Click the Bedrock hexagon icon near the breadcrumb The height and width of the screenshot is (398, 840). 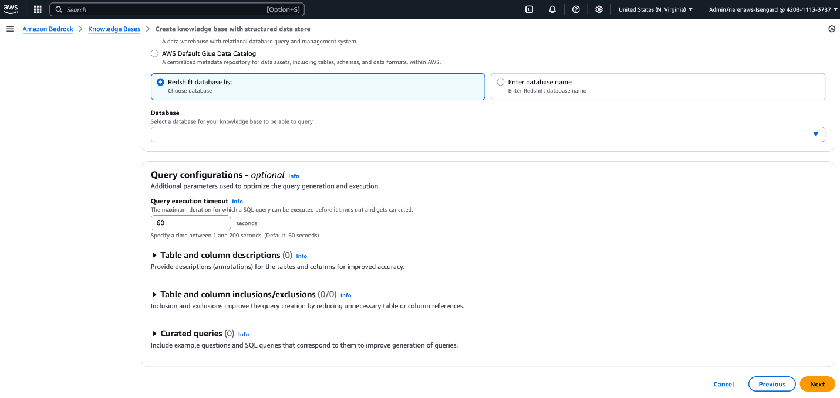831,29
